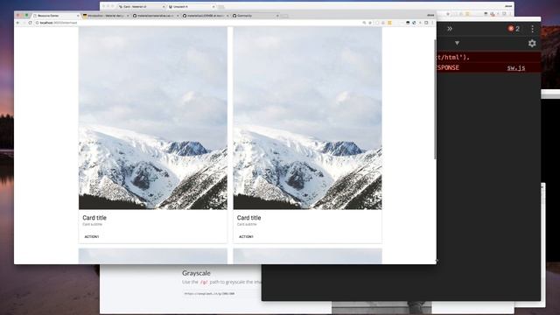Open a new tab in front window
The width and height of the screenshot is (560, 315).
coord(284,16)
